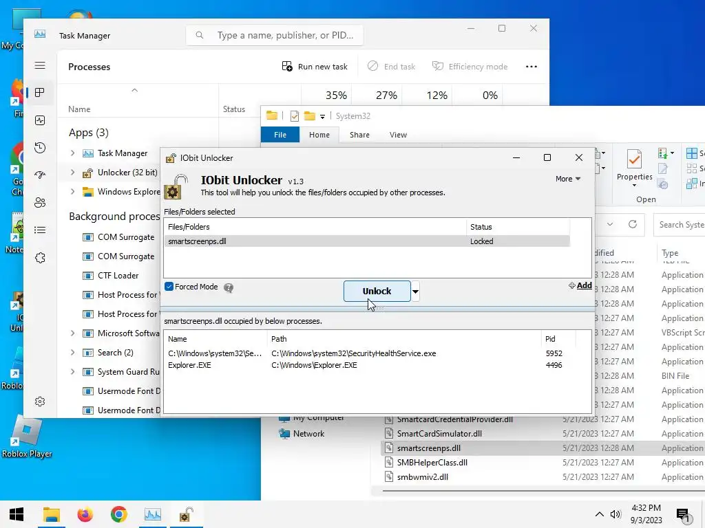
Task: Click Run new task in Task Manager
Action: pos(314,67)
